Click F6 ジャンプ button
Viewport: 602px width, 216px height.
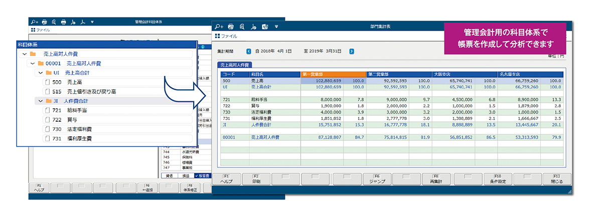[376, 179]
